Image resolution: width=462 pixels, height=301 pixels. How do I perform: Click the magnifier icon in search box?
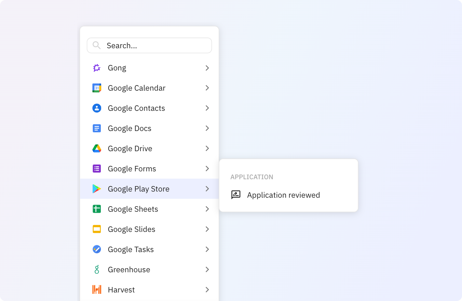[96, 45]
